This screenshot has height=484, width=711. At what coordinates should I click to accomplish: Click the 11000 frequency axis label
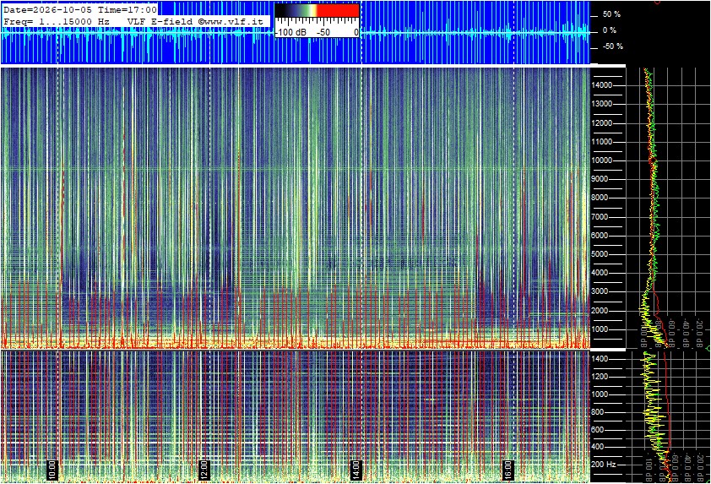pyautogui.click(x=602, y=142)
